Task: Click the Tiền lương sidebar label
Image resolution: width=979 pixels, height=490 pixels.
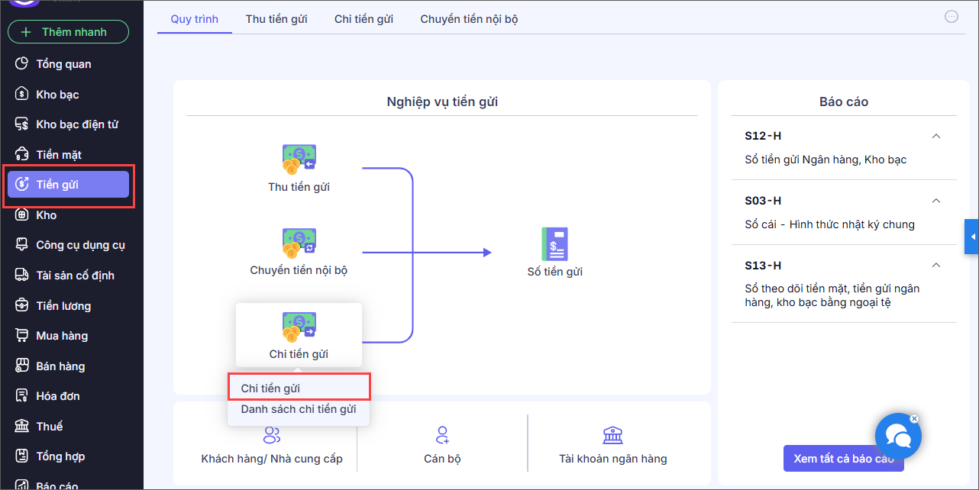Action: click(x=63, y=306)
